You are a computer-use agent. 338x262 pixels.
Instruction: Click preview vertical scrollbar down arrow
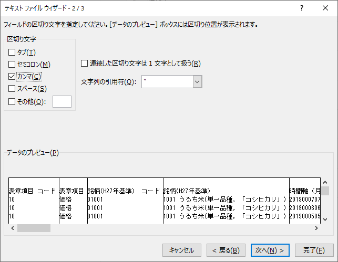point(325,219)
